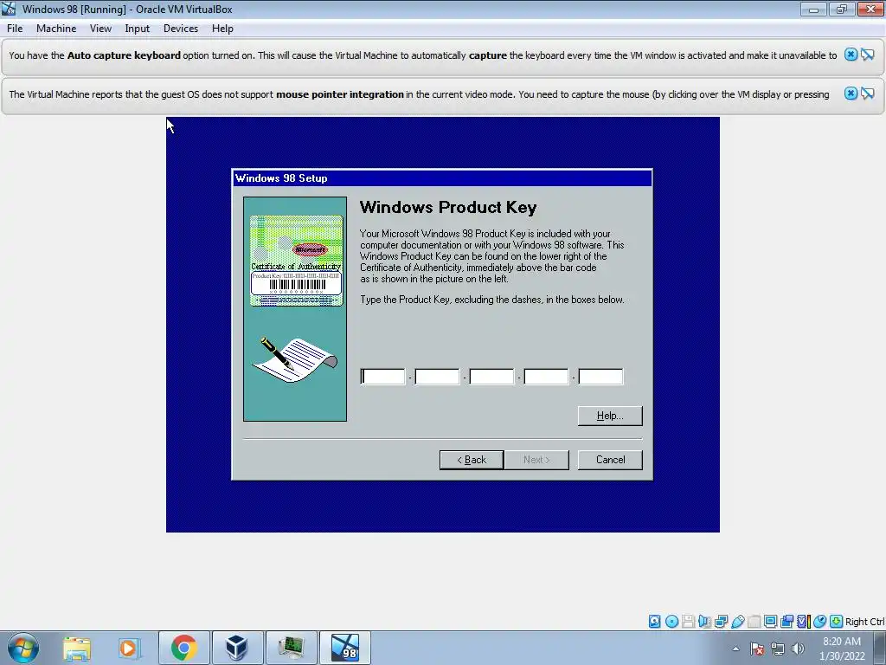The image size is (886, 665).
Task: Focus the first product key box
Action: [x=382, y=377]
